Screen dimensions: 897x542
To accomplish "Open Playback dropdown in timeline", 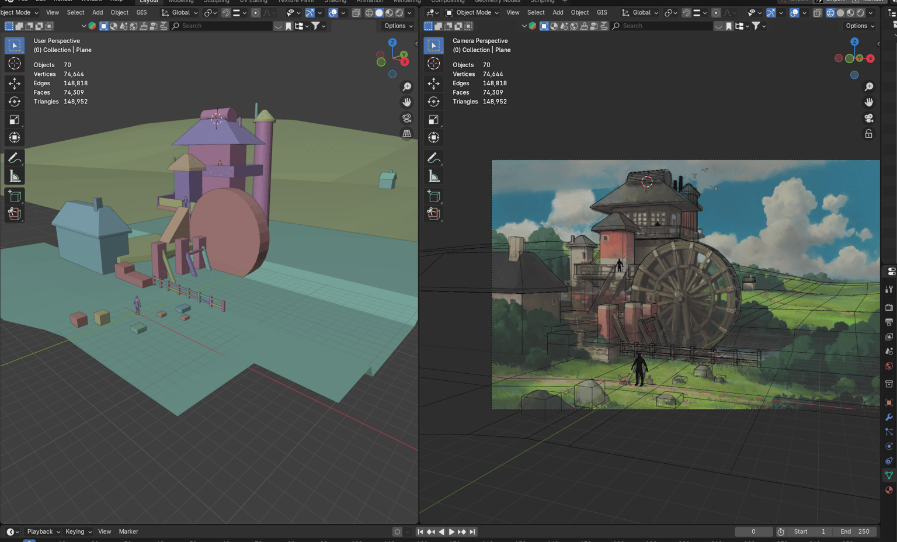I will tap(43, 531).
